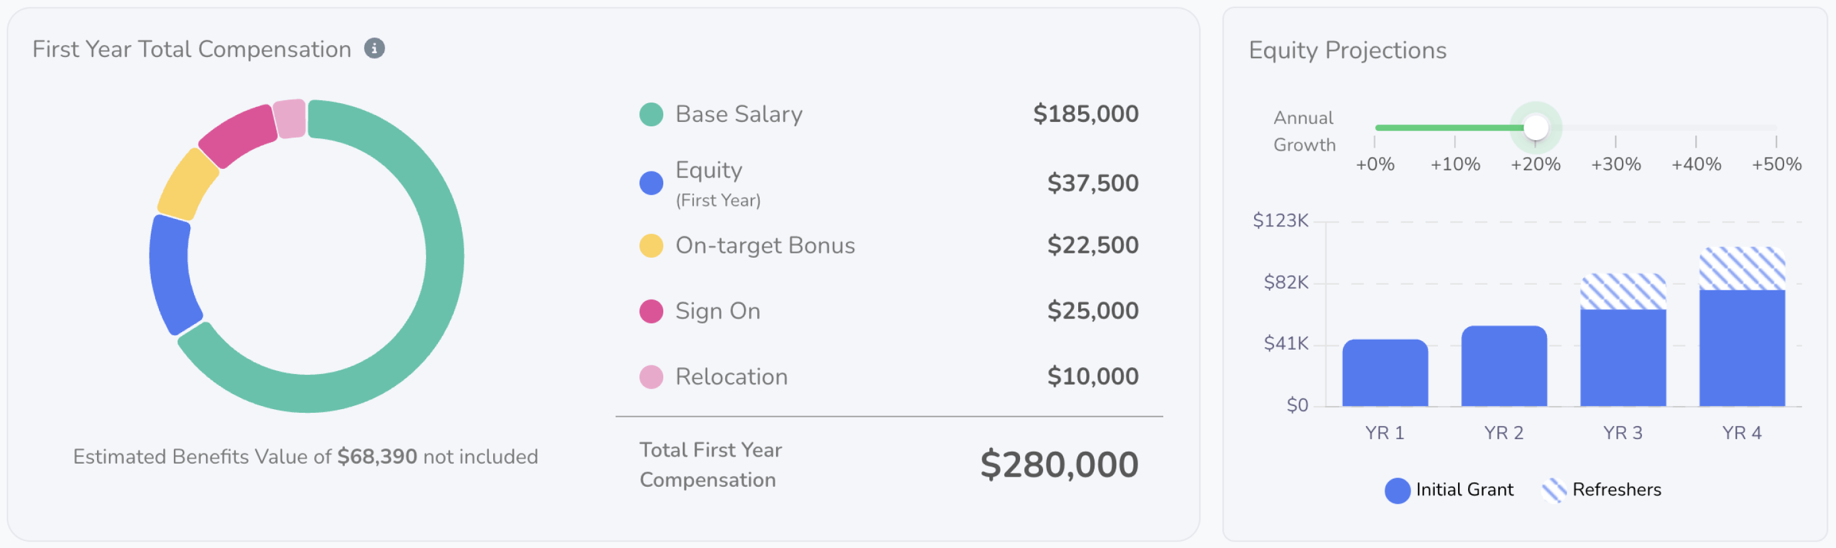Click the Initial Grant legend icon
Screen dimensions: 1836x548
[x=1397, y=490]
